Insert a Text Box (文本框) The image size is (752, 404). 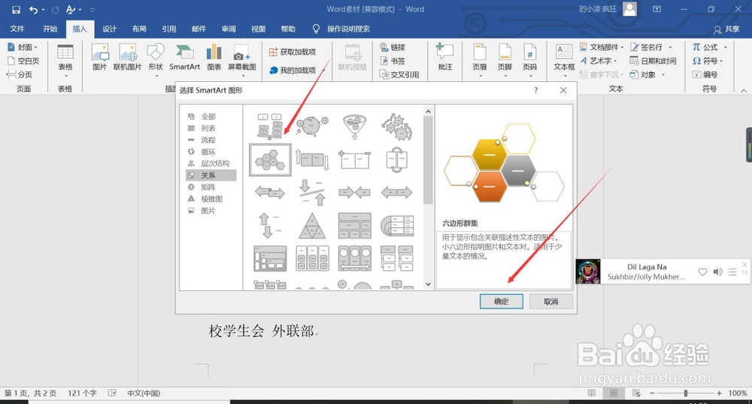coord(564,60)
